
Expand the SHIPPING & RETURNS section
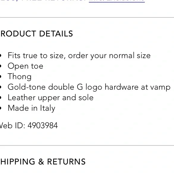tap(43, 161)
